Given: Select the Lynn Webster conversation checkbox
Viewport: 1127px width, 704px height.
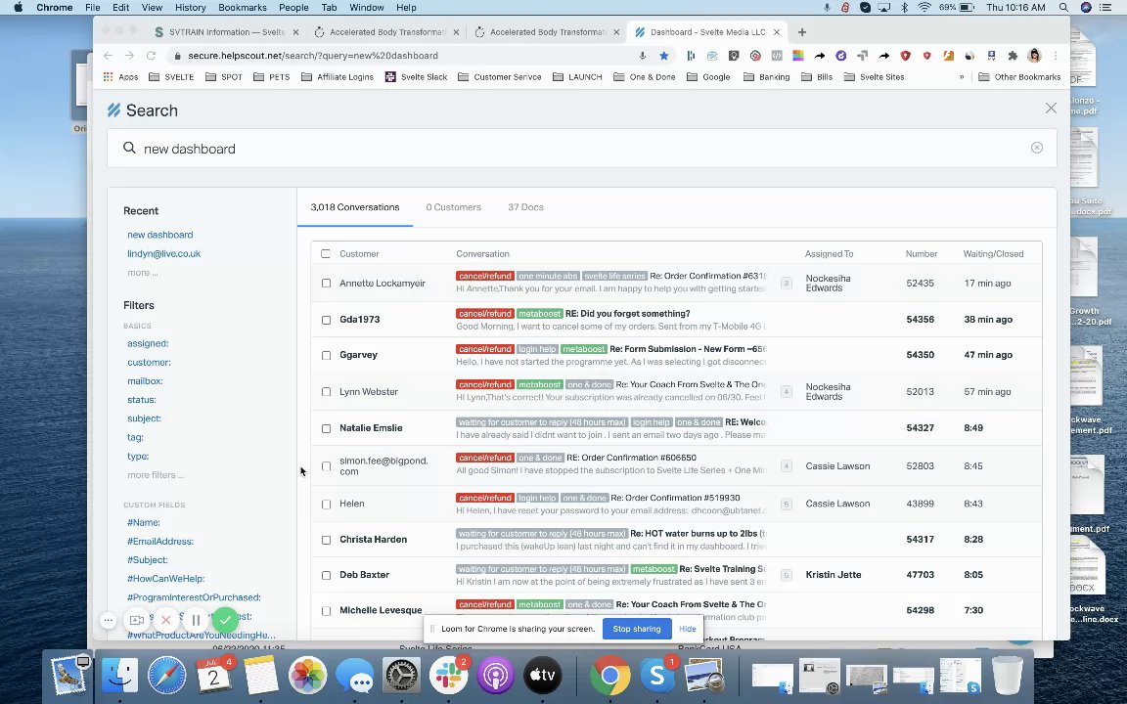Looking at the screenshot, I should (x=327, y=391).
